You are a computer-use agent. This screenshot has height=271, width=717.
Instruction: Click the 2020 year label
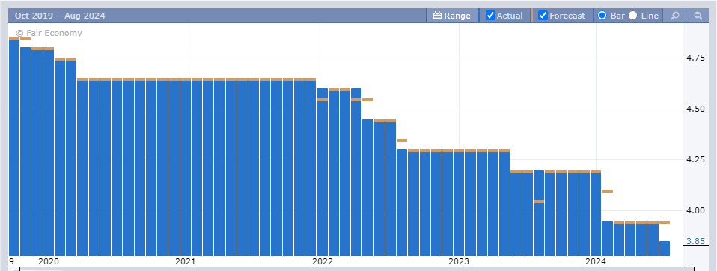[49, 261]
